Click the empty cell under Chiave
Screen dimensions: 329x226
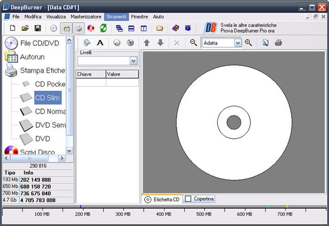point(90,82)
